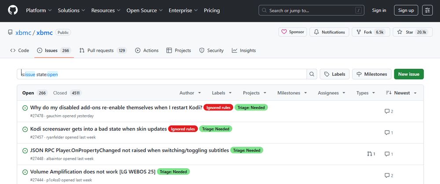Open linked pull request icon on #27448
The height and width of the screenshot is (184, 440).
pos(371,154)
